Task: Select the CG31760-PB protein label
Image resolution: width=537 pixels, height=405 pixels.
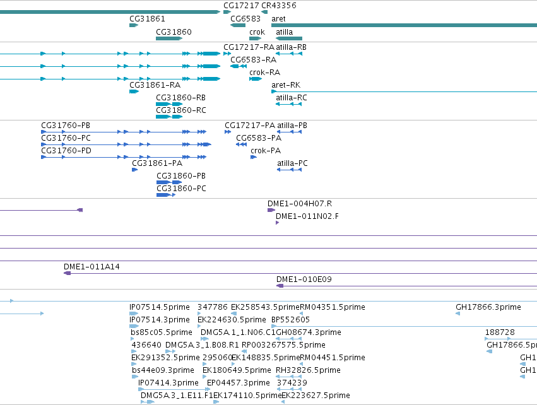Action: 66,126
